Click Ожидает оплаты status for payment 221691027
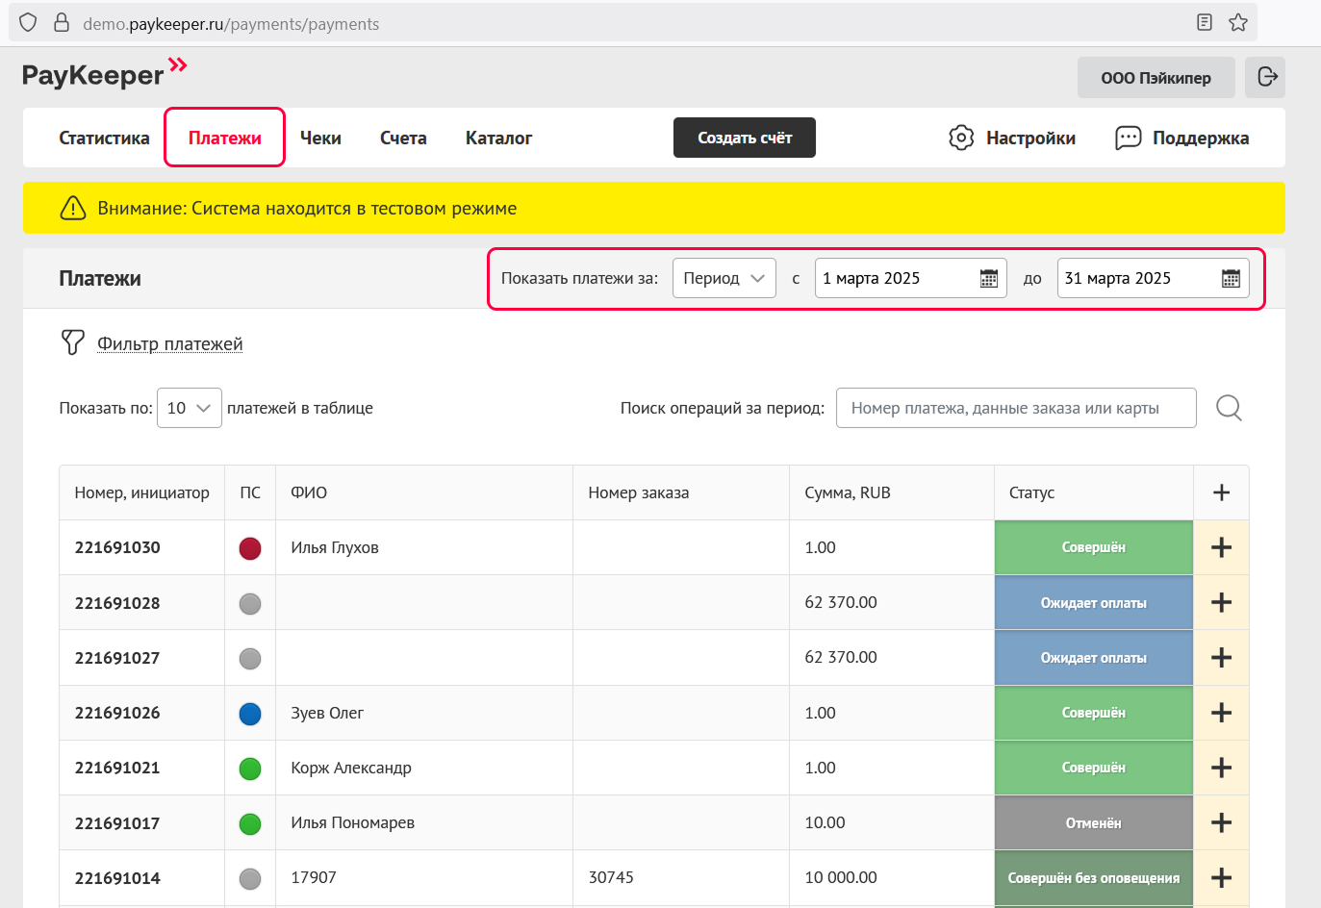This screenshot has width=1321, height=908. 1094,658
